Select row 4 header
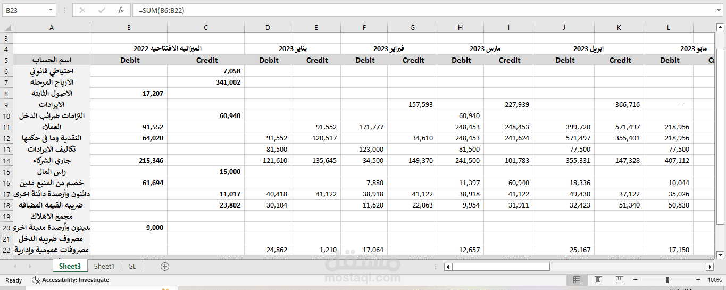 6,48
